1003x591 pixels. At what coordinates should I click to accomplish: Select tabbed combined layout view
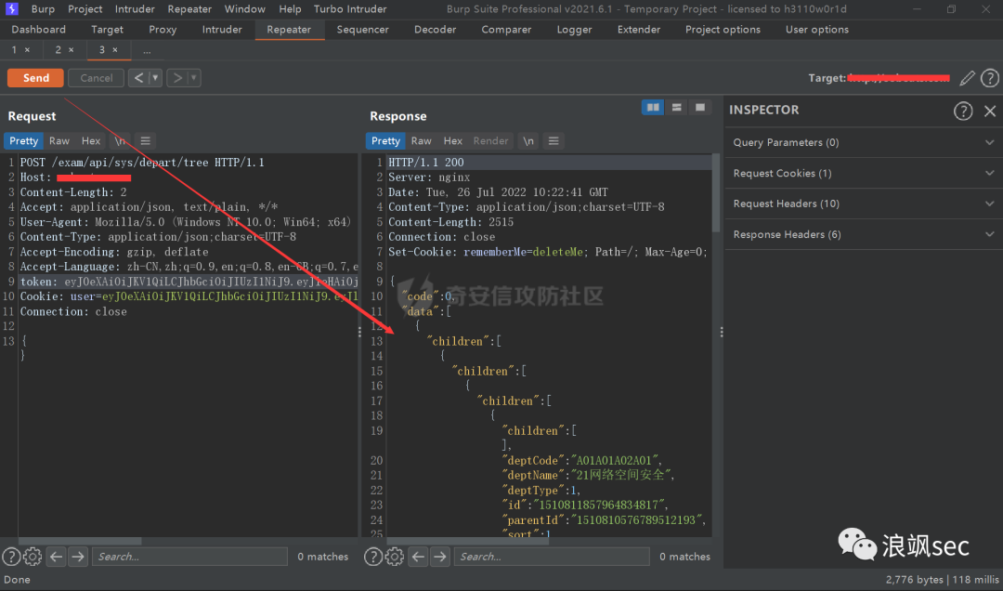700,108
